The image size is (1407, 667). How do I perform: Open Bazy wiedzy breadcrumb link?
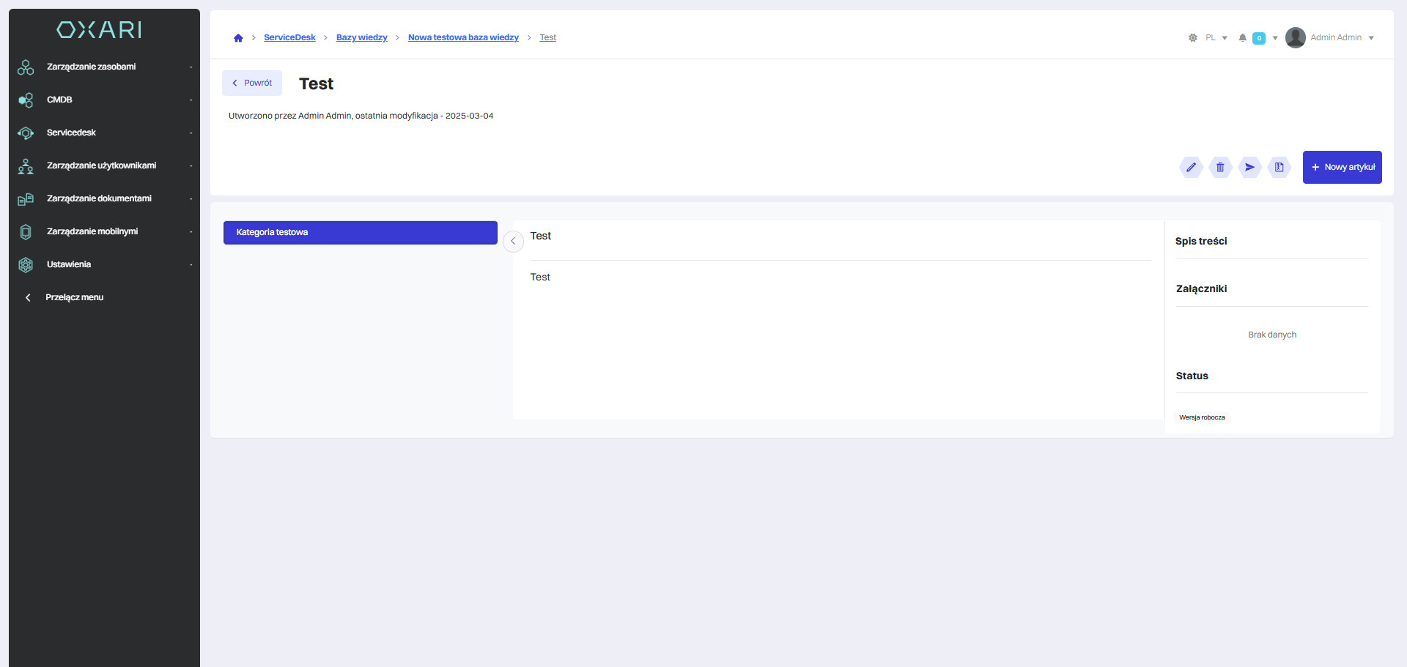tap(361, 37)
